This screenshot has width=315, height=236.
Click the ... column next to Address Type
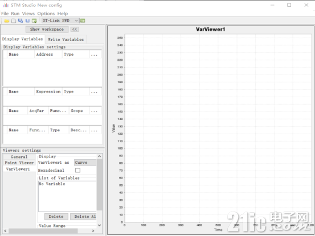click(x=96, y=55)
